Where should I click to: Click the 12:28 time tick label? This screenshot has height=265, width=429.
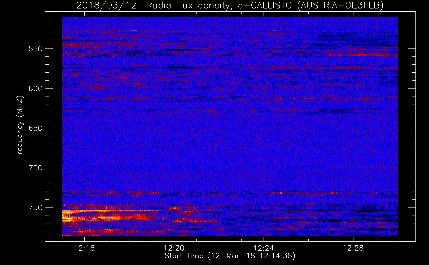pyautogui.click(x=353, y=248)
